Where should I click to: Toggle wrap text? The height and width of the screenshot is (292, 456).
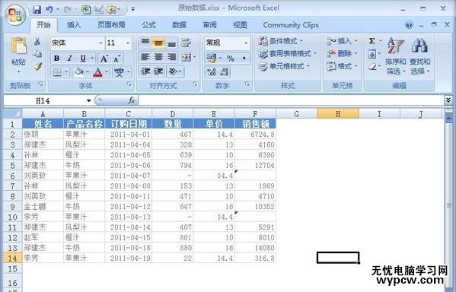point(186,43)
